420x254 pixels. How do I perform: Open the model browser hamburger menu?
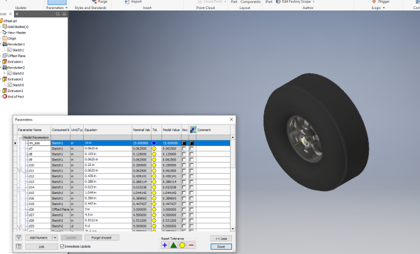(x=64, y=14)
